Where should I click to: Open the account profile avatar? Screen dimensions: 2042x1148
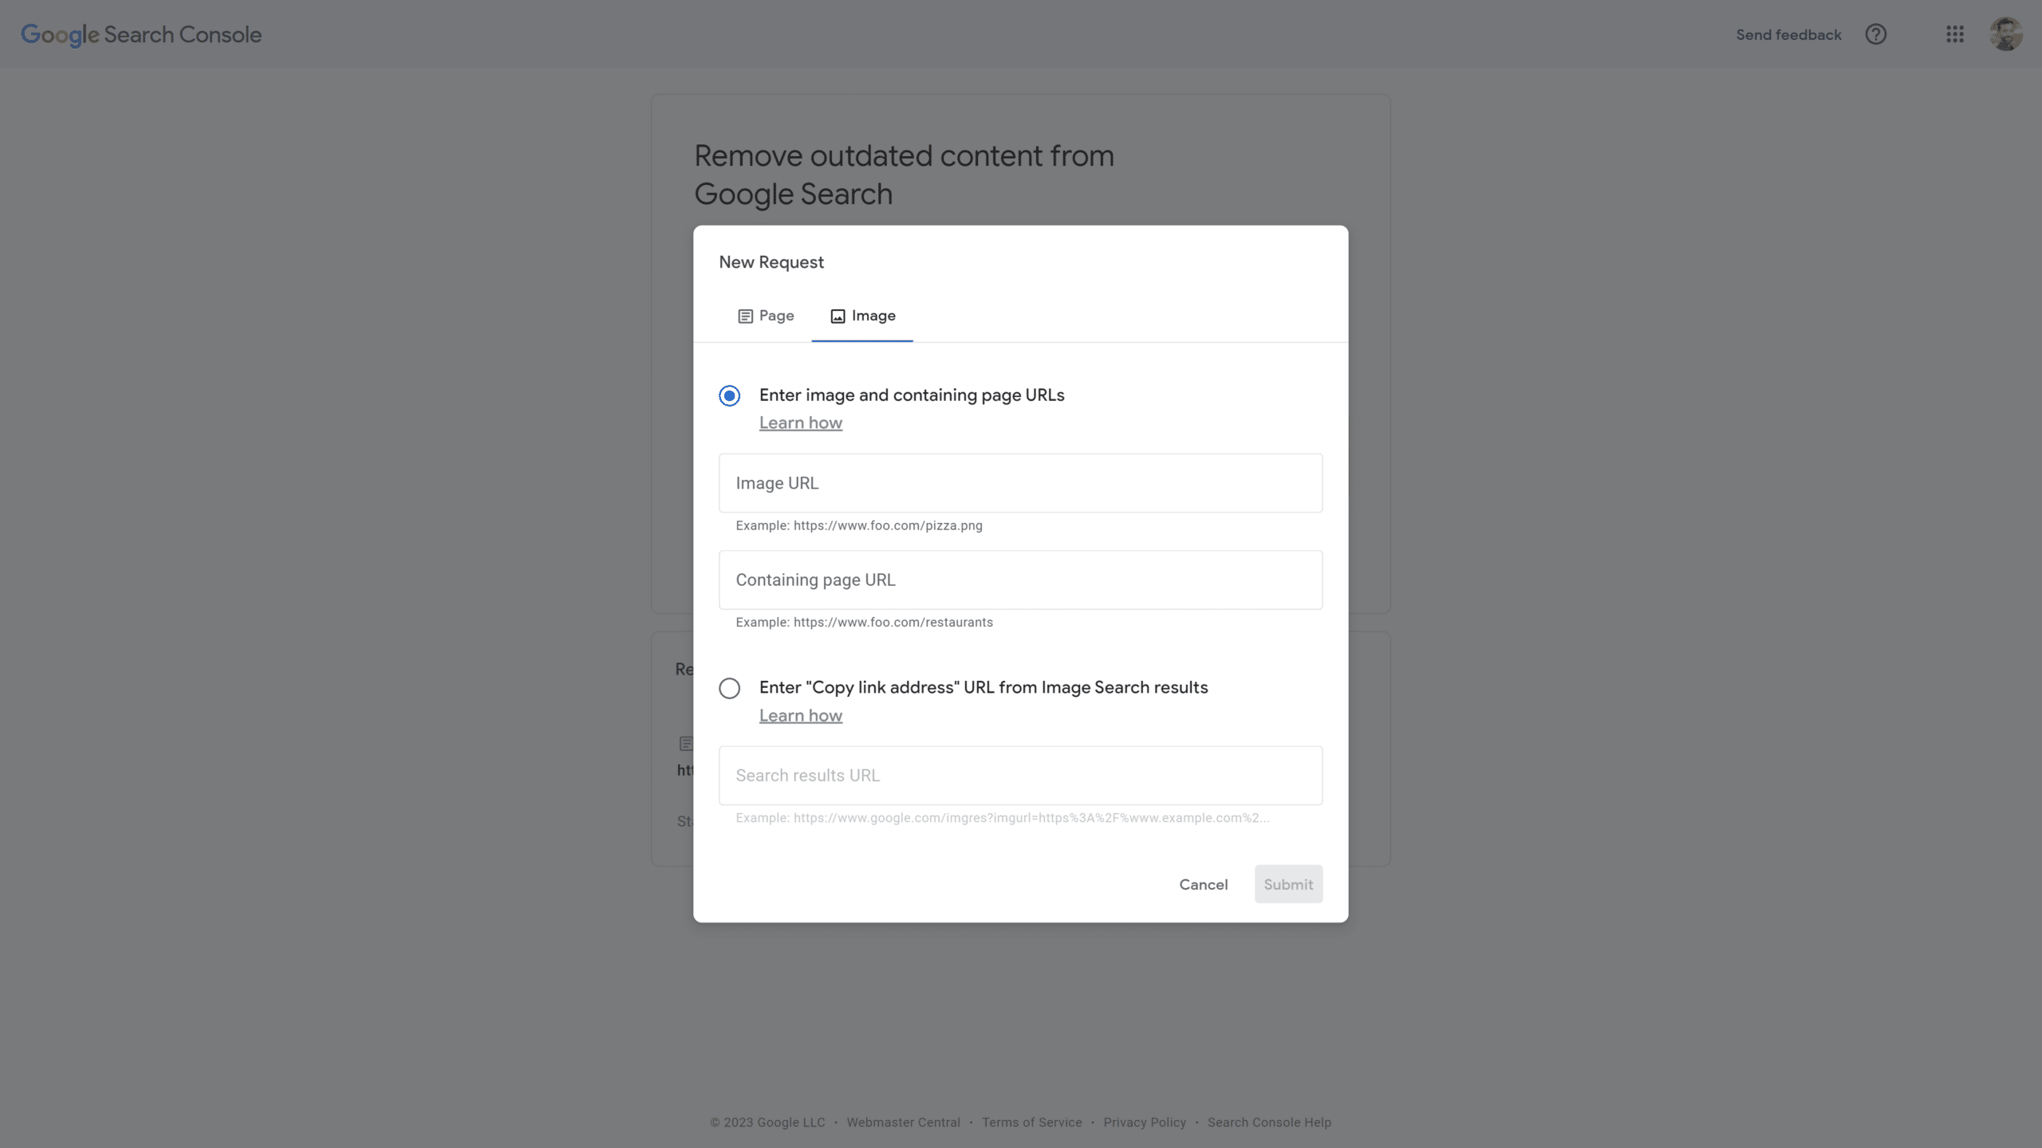pyautogui.click(x=2005, y=34)
